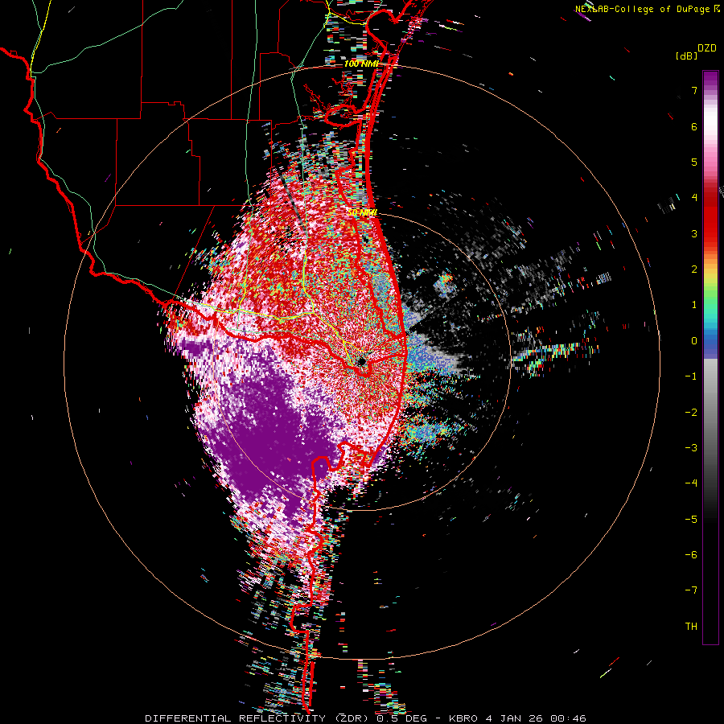Viewport: 724px width, 724px height.
Task: Click the scale value -3
Action: click(691, 447)
